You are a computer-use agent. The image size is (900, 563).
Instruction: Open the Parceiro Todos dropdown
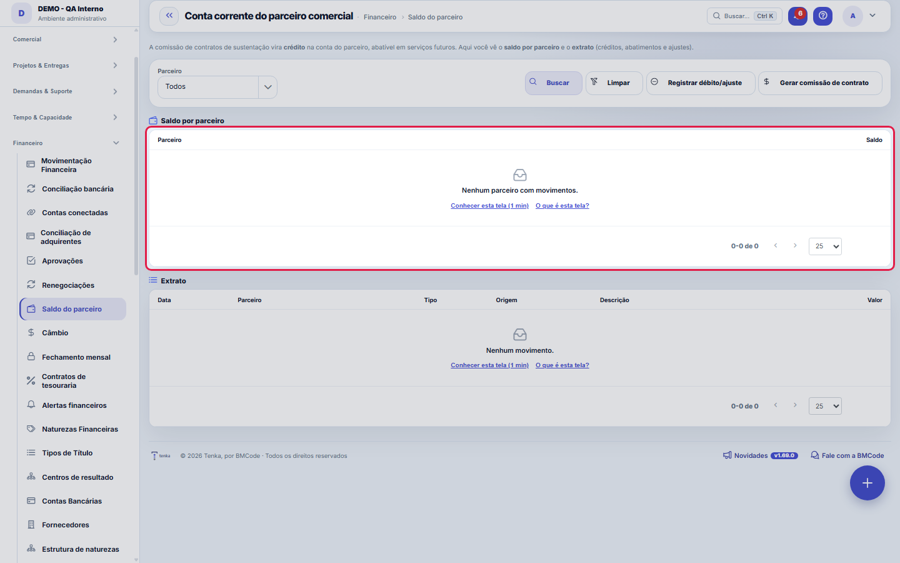217,87
